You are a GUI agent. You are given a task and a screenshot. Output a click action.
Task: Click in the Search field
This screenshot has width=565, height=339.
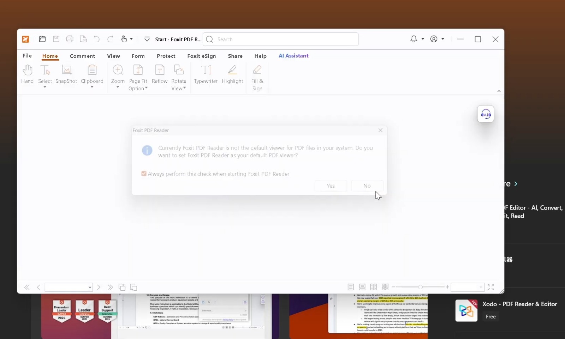(281, 39)
